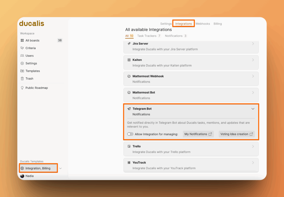Open the Integration, Billing dropdown arrow

(60, 168)
